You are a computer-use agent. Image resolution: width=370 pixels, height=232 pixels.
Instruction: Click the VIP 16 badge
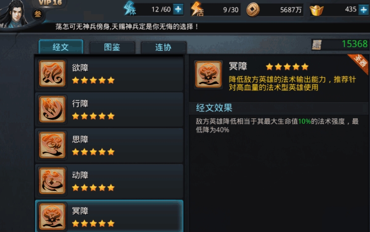pyautogui.click(x=50, y=3)
